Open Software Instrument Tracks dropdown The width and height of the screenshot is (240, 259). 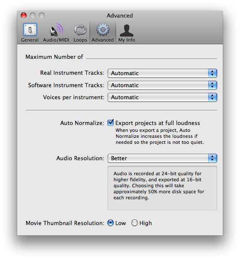pos(162,85)
